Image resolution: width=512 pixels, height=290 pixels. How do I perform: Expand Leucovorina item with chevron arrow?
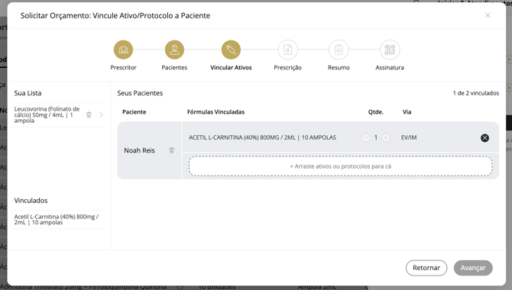click(101, 114)
